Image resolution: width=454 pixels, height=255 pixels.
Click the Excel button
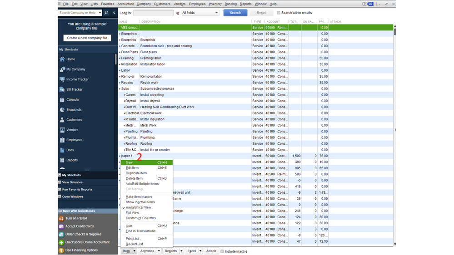coord(191,251)
